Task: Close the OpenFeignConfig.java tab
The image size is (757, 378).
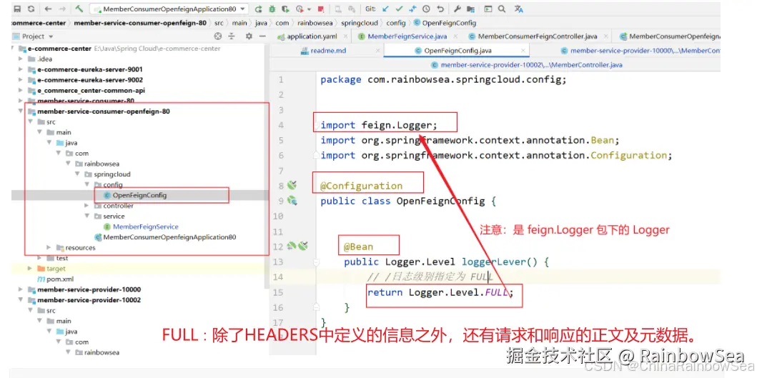Action: pos(522,51)
